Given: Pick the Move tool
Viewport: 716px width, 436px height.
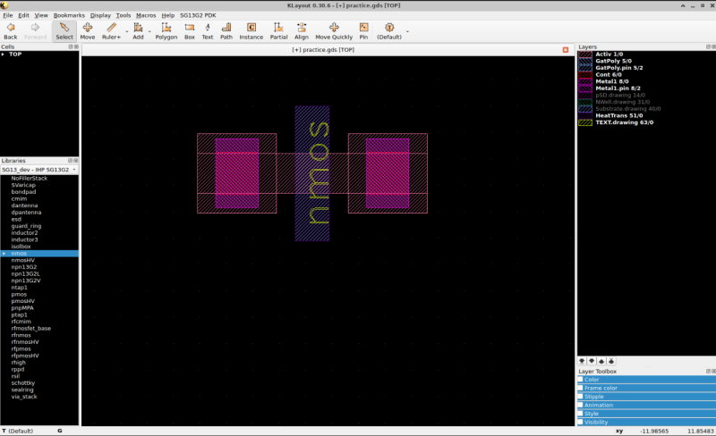Looking at the screenshot, I should pos(87,31).
